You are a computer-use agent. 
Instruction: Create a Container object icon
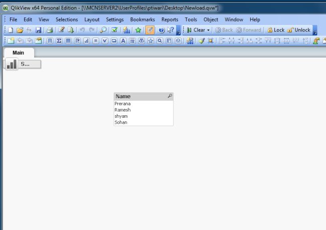pos(169,41)
